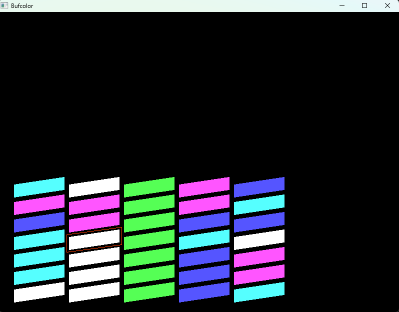Pick fifth column's third swatch, blue

pyautogui.click(x=259, y=222)
